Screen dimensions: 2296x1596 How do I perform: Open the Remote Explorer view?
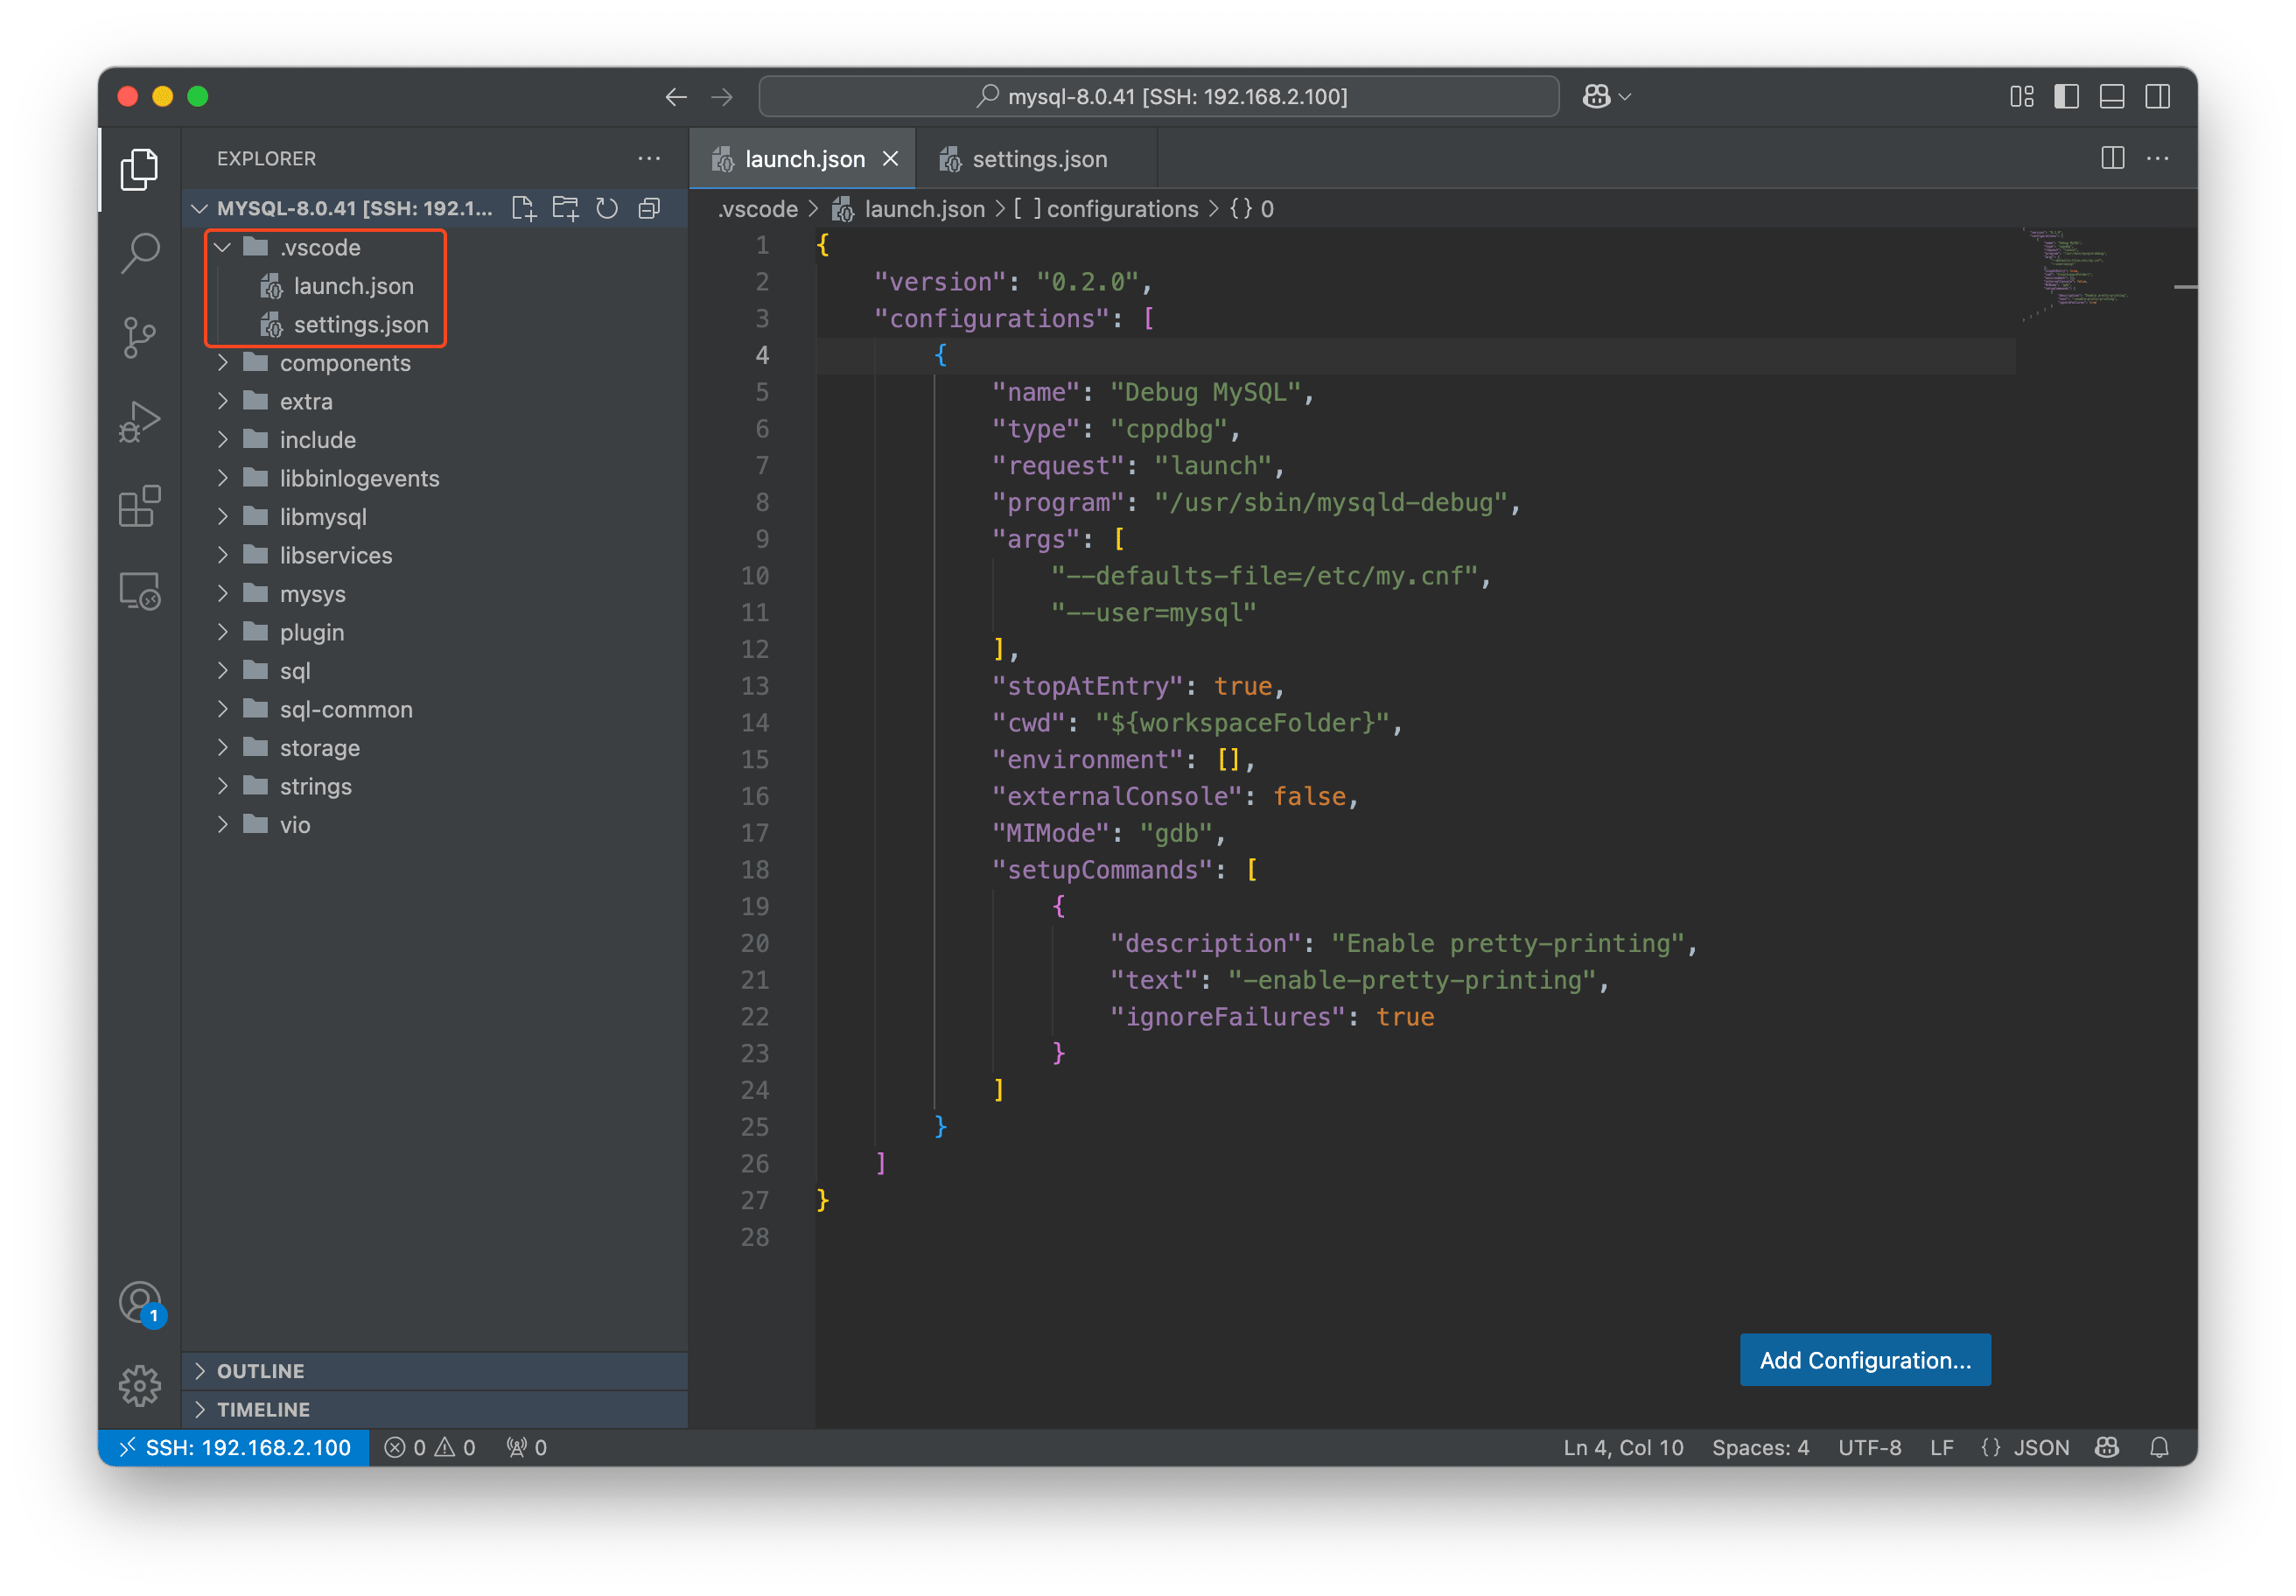coord(139,591)
